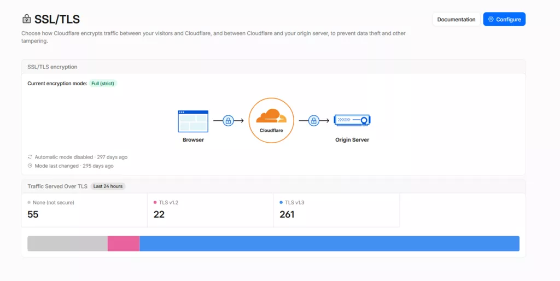Click the Last 24 hours badge

pyautogui.click(x=108, y=186)
